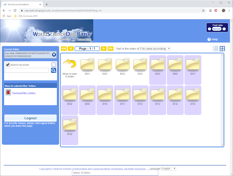233x176 pixels.
Task: Open the Apps bookmarks shortcut
Action: click(7, 16)
